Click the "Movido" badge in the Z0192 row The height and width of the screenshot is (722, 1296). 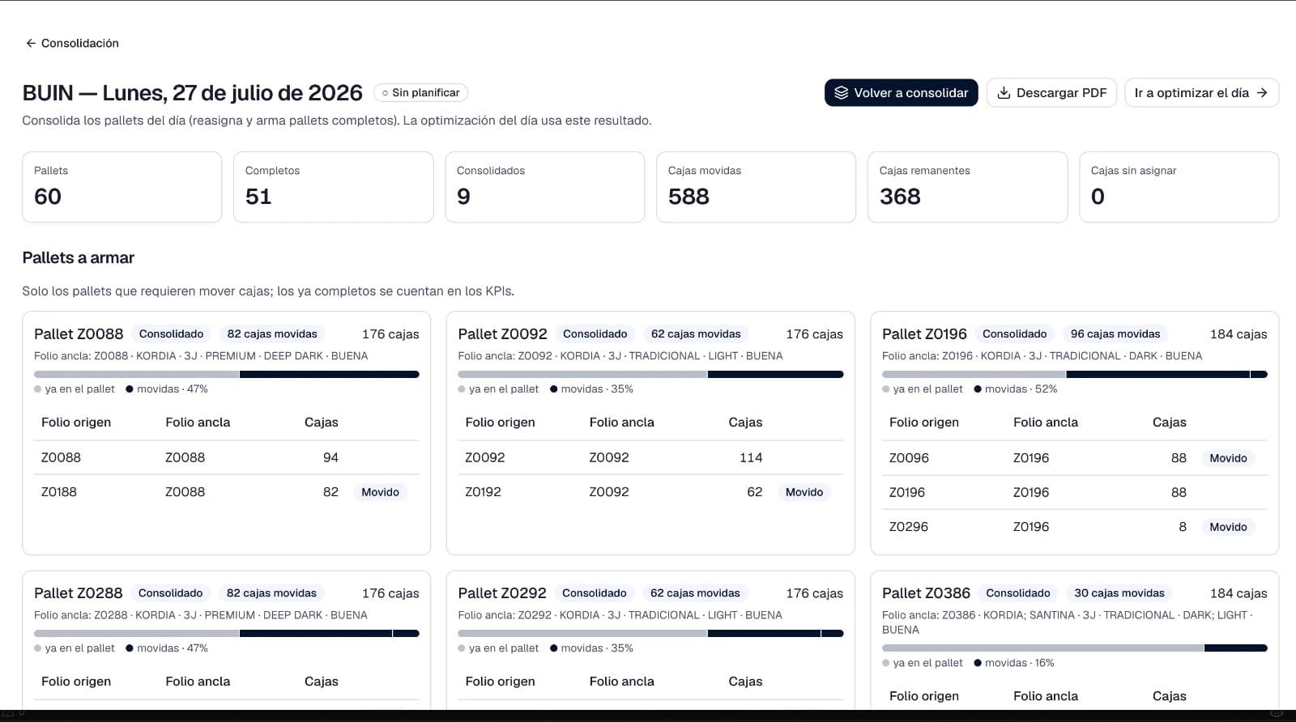pyautogui.click(x=804, y=492)
